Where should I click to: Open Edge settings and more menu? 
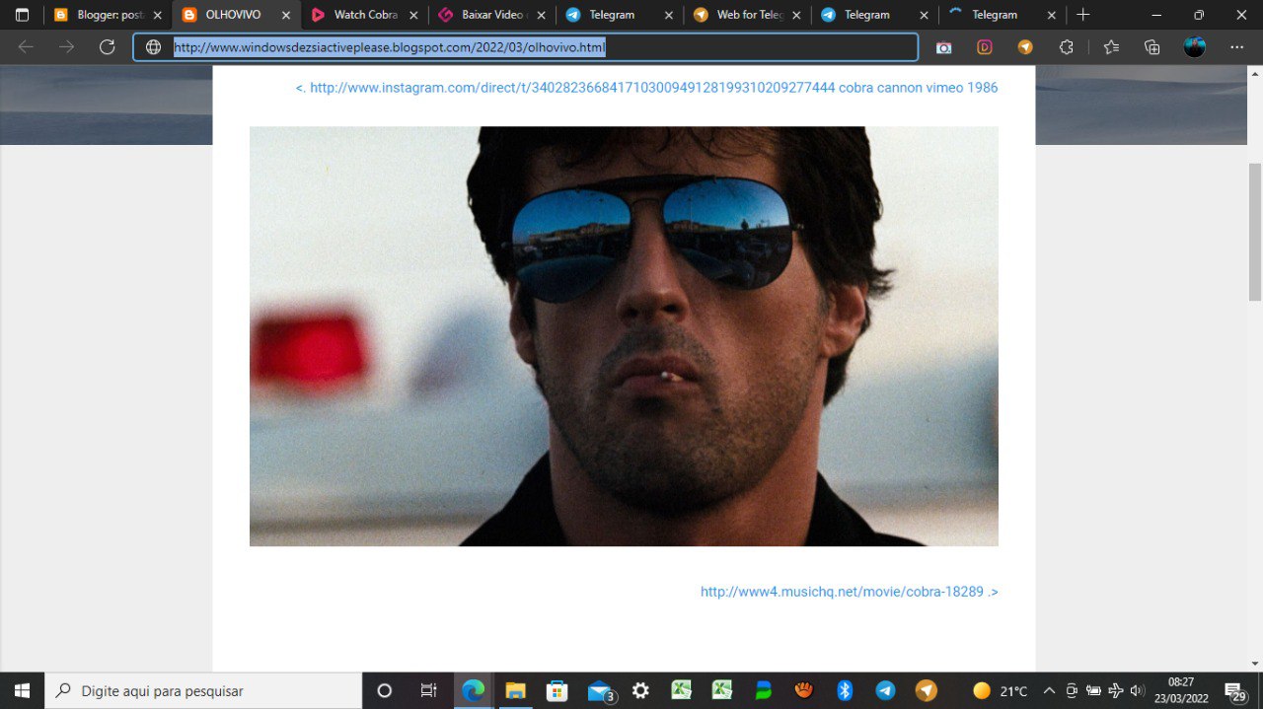(x=1236, y=47)
